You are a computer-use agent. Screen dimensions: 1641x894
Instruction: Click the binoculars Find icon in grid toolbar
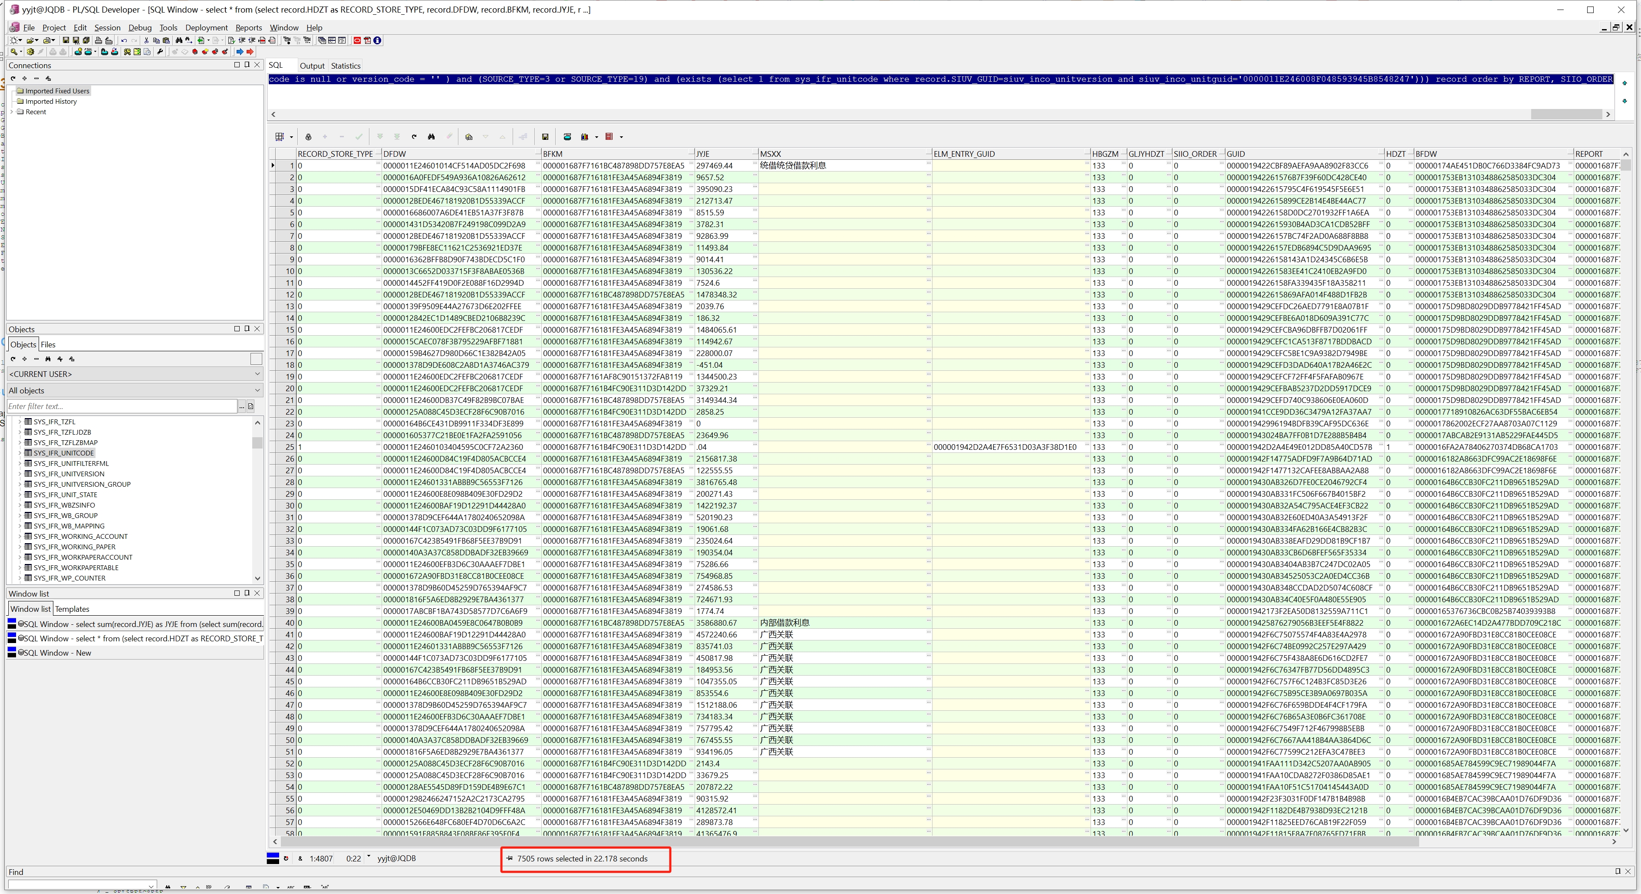click(x=431, y=136)
